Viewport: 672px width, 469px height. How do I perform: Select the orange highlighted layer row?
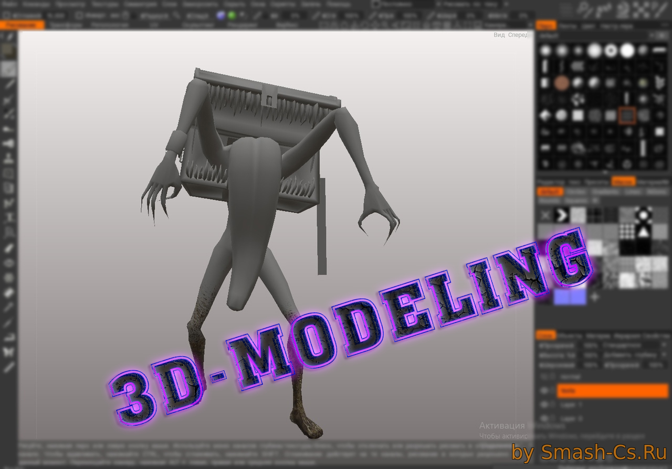click(x=612, y=391)
